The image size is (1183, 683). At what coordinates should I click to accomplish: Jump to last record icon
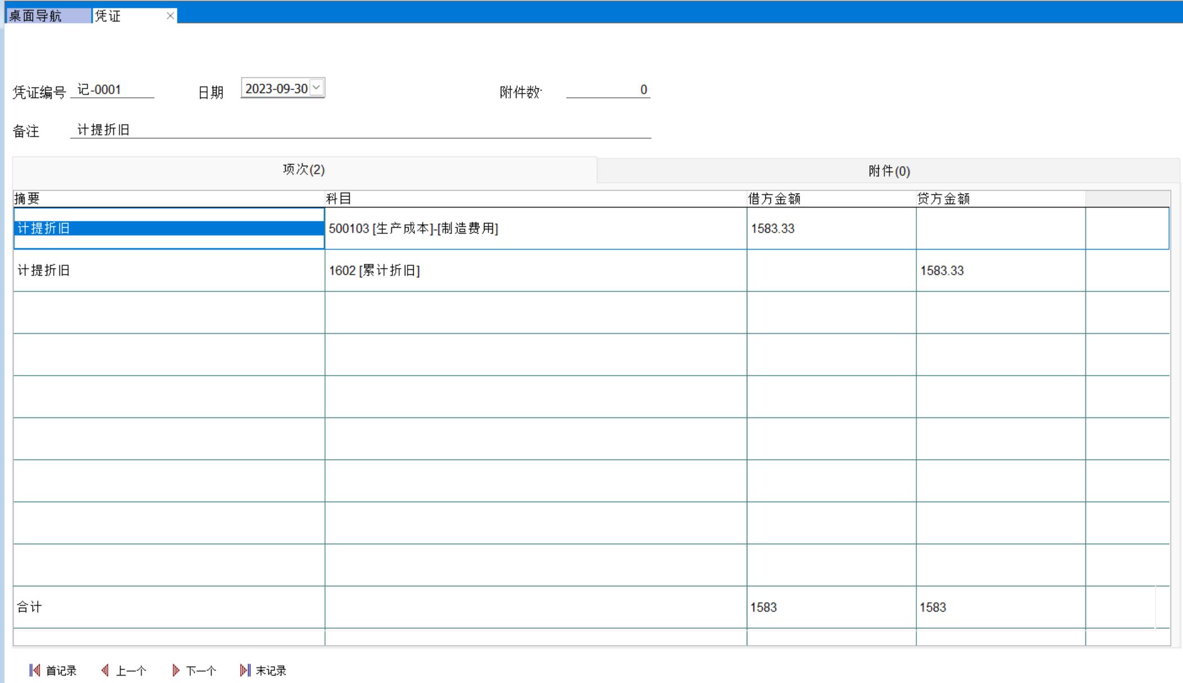click(245, 671)
